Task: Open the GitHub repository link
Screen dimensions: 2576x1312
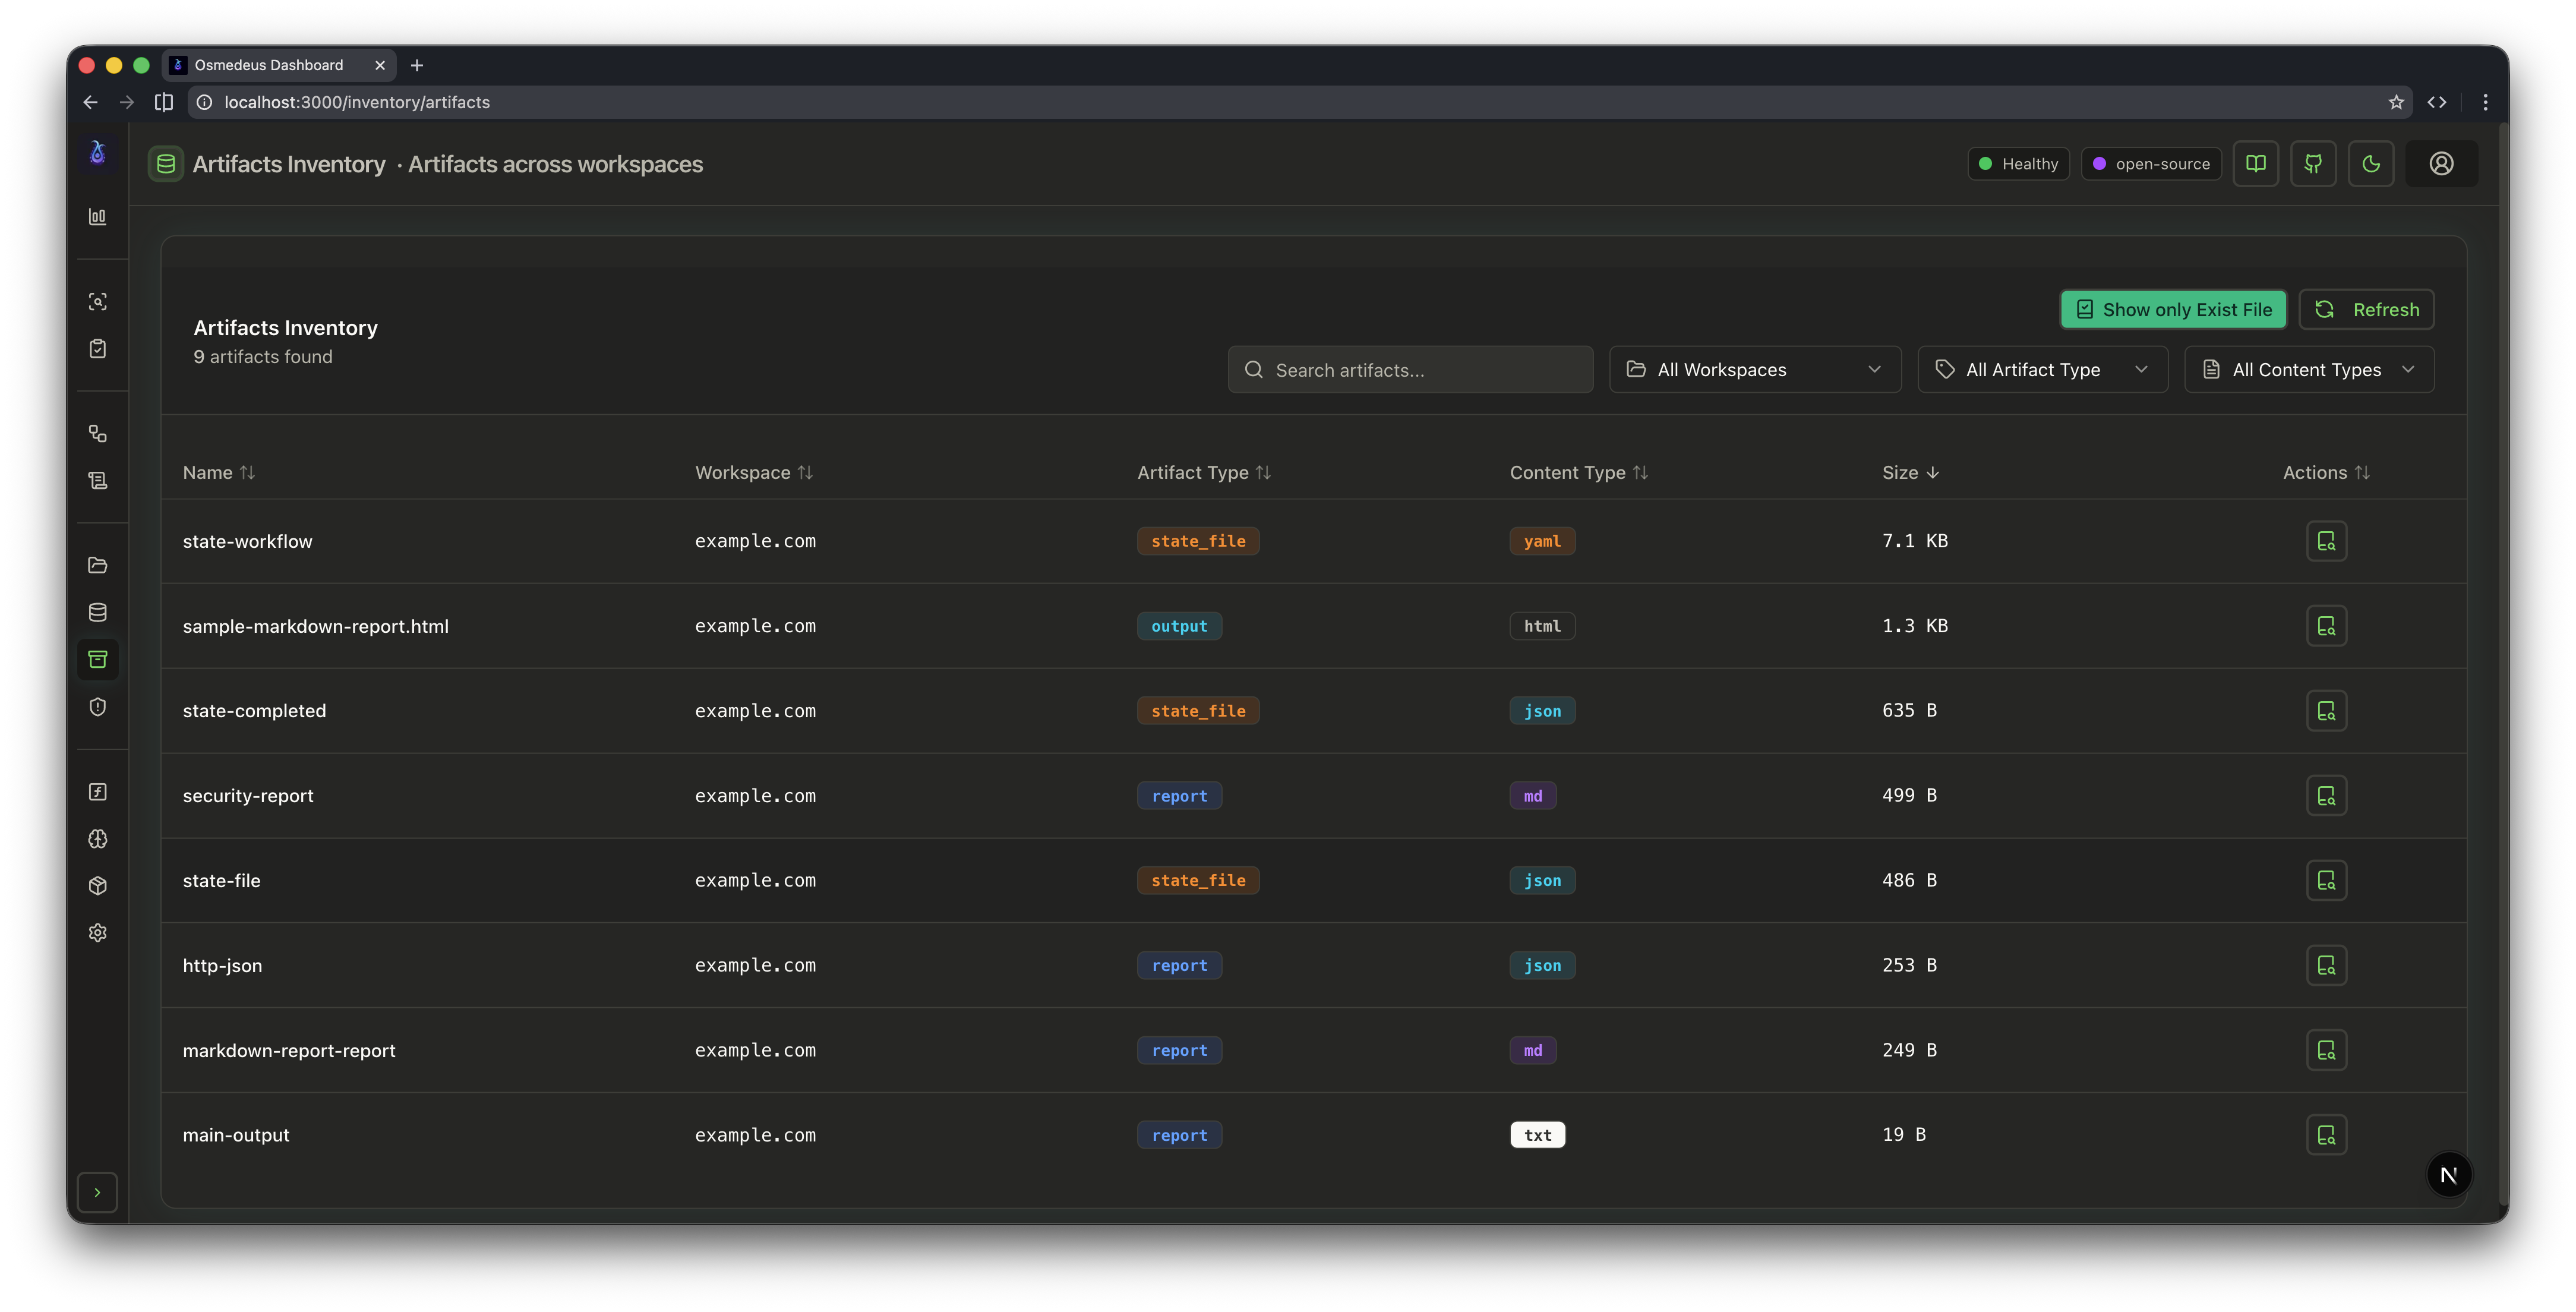Action: click(x=2314, y=163)
